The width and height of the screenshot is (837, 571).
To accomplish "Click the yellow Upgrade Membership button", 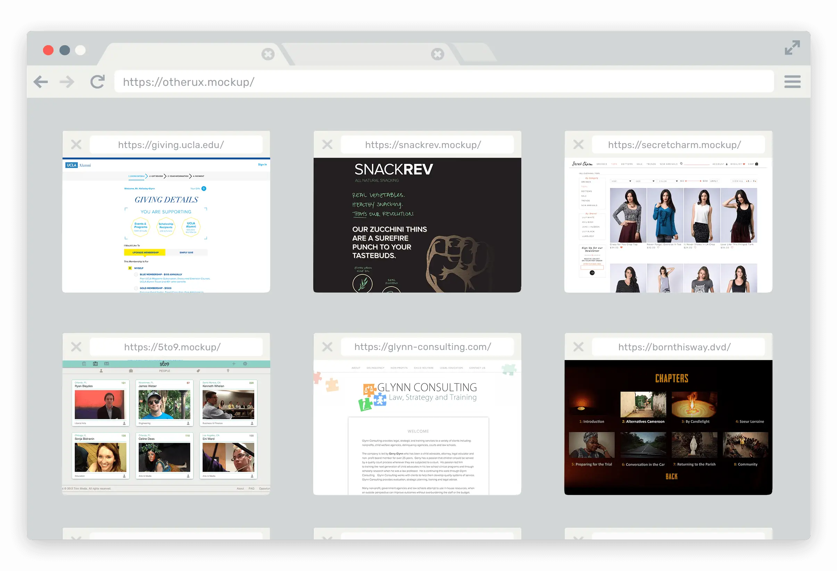I will 145,252.
